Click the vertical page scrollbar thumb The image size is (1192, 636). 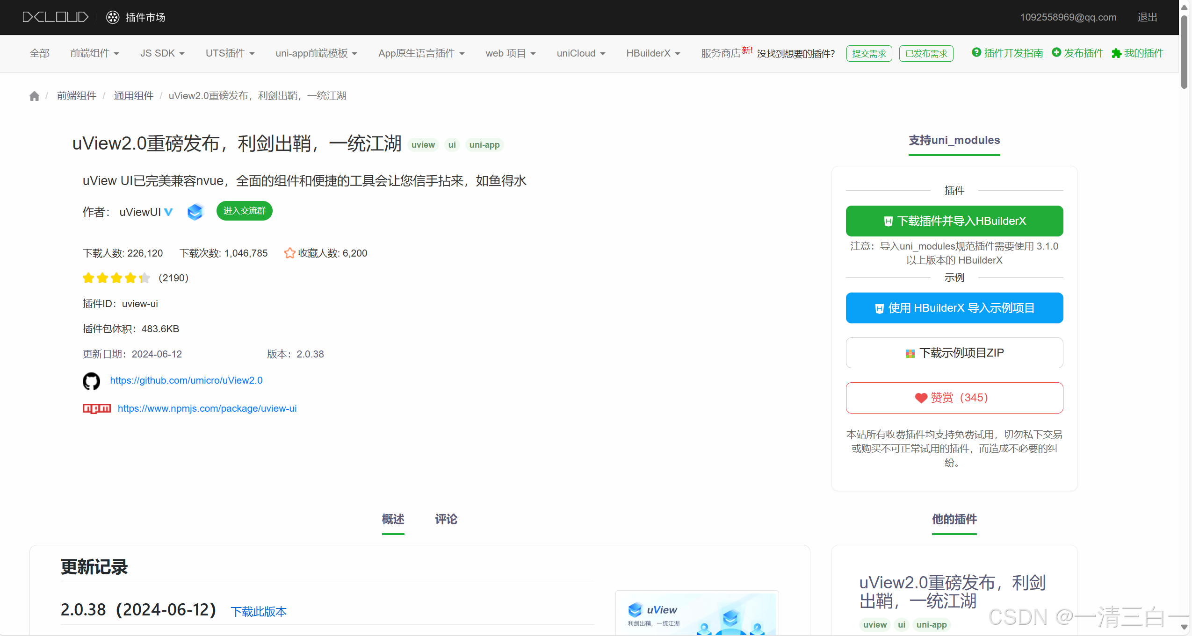1184,51
